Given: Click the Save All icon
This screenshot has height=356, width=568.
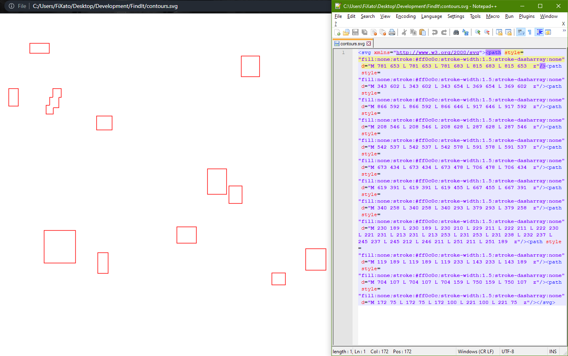Looking at the screenshot, I should click(364, 33).
